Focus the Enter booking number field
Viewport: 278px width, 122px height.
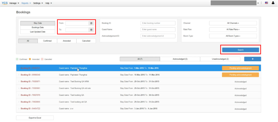pyautogui.click(x=158, y=23)
